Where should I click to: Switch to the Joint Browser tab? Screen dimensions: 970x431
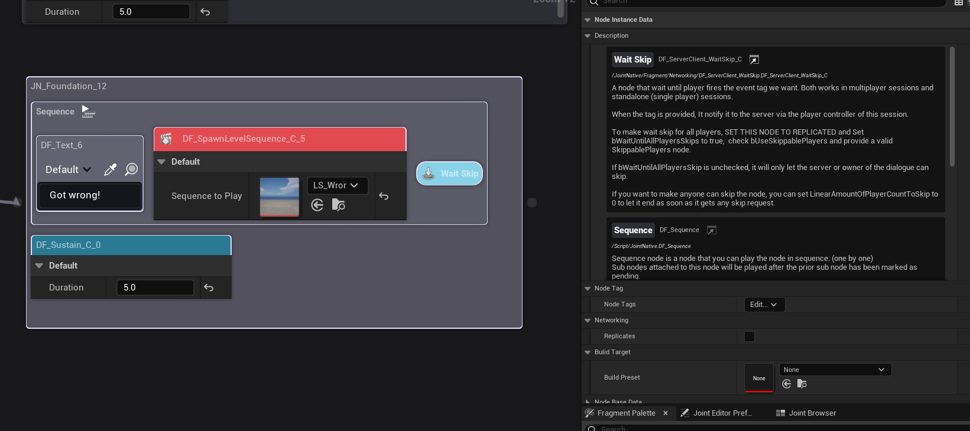pyautogui.click(x=806, y=413)
